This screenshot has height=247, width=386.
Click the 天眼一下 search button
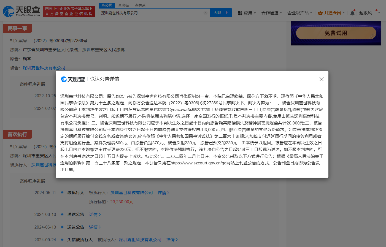tap(221, 13)
